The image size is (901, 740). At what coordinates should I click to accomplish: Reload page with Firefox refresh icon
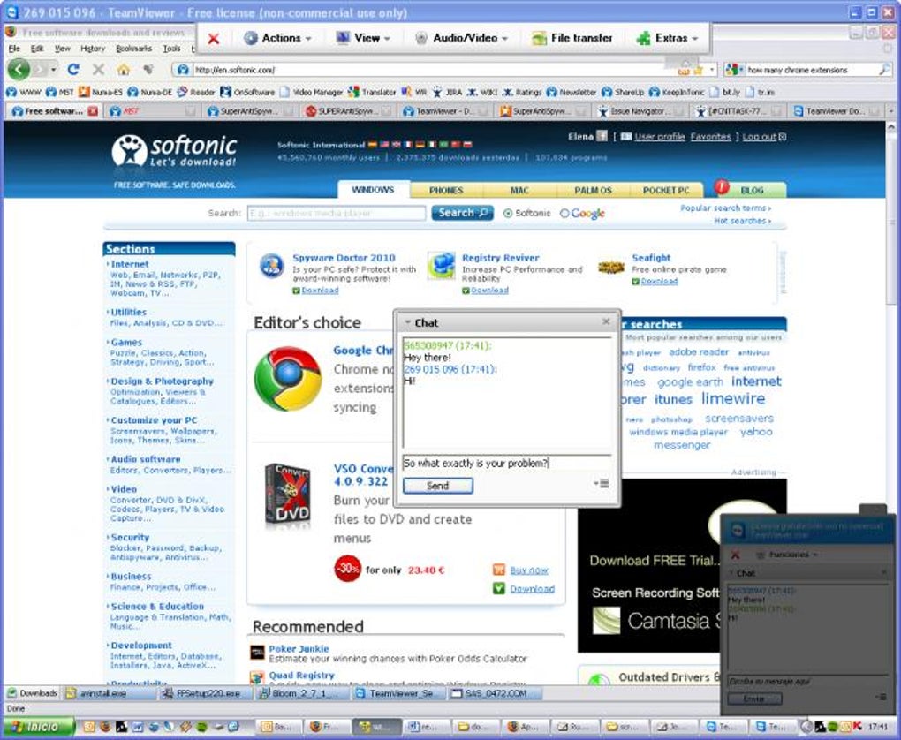(73, 70)
